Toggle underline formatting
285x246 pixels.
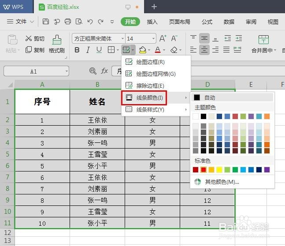click(x=99, y=50)
